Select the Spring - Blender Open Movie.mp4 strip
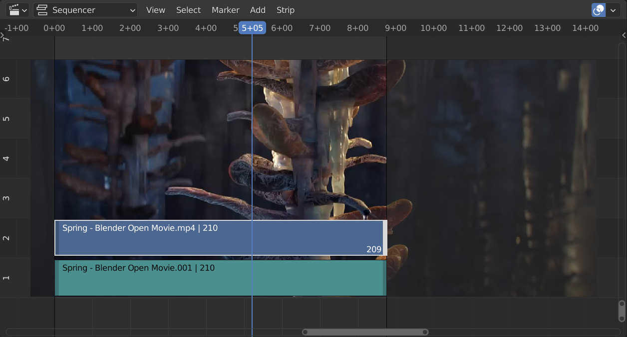The height and width of the screenshot is (337, 627). coord(221,238)
